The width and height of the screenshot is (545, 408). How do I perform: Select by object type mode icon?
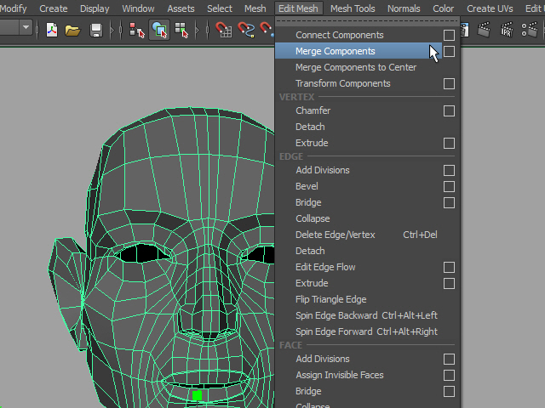pyautogui.click(x=159, y=30)
